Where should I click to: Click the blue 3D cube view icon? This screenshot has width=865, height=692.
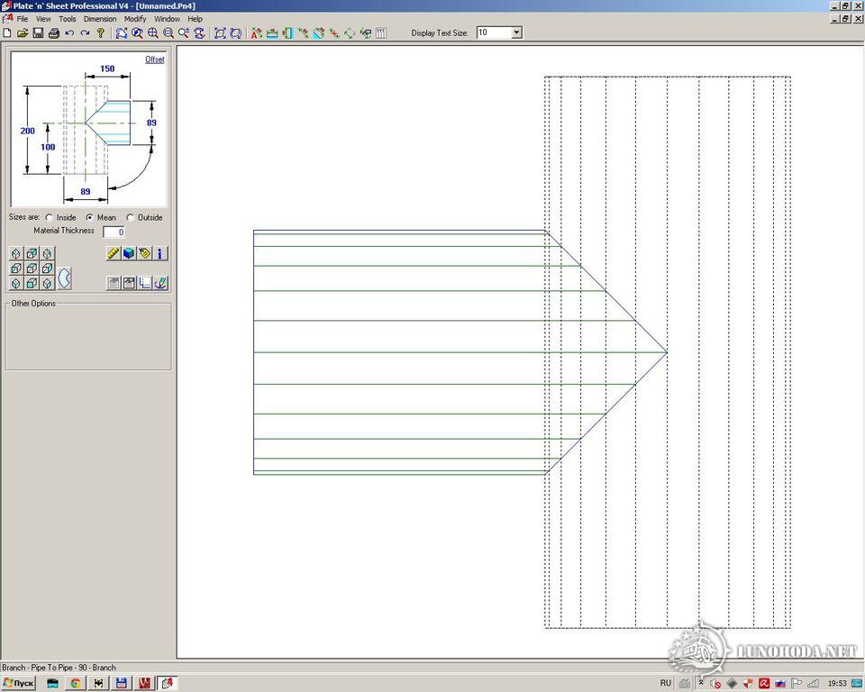129,253
